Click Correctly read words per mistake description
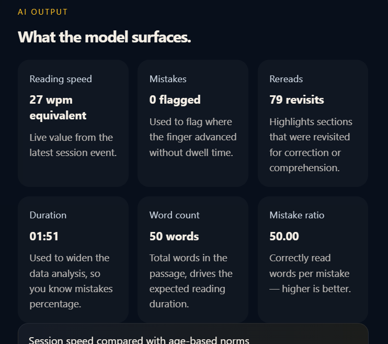Image resolution: width=388 pixels, height=344 pixels. 310,273
